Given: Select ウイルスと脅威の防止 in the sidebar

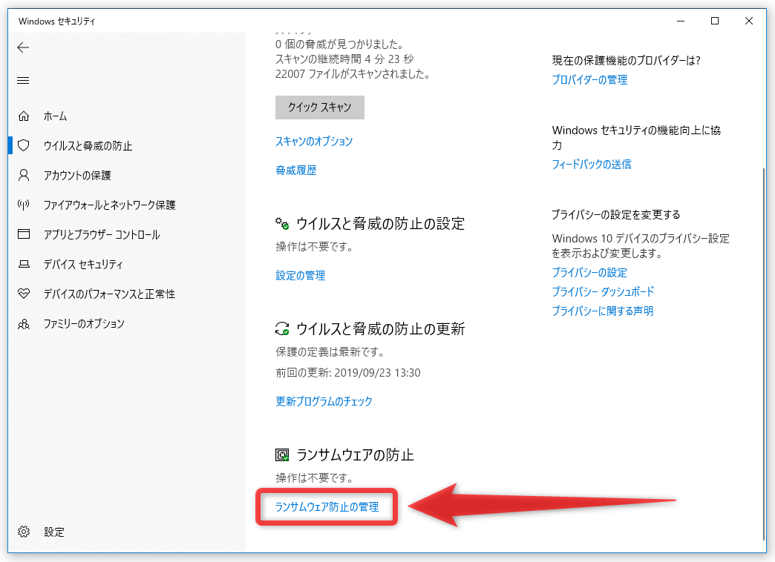Looking at the screenshot, I should click(x=88, y=145).
